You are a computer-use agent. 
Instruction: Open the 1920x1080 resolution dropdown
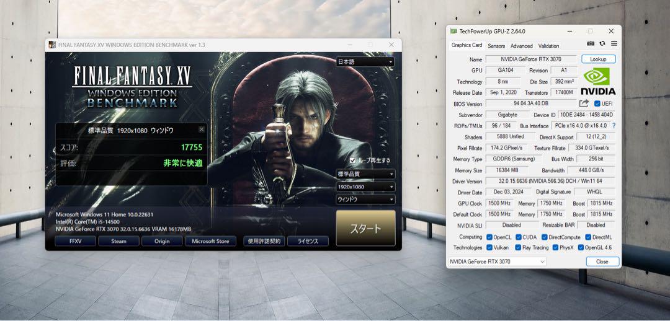365,187
